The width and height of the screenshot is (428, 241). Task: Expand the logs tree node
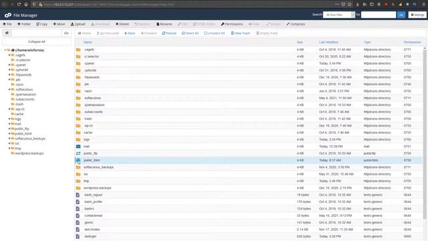[9, 119]
